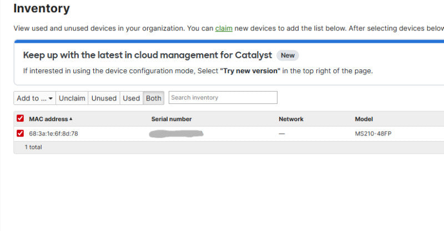Filter inventory by Used devices
The width and height of the screenshot is (444, 231).
click(x=132, y=98)
